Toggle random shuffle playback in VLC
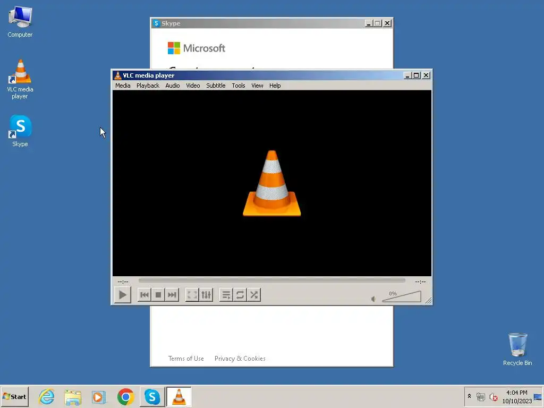This screenshot has width=544, height=408. pos(254,295)
